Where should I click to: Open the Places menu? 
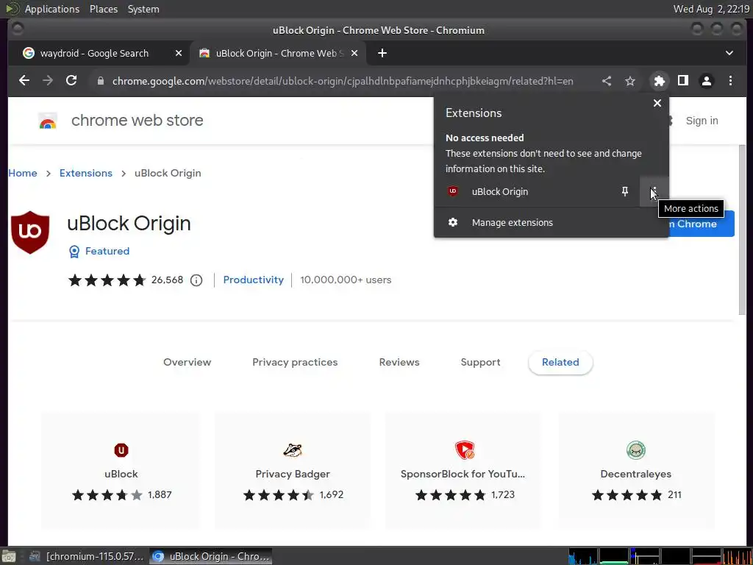[x=103, y=9]
